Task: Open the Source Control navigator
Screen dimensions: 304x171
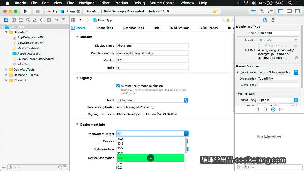Action: point(14,20)
